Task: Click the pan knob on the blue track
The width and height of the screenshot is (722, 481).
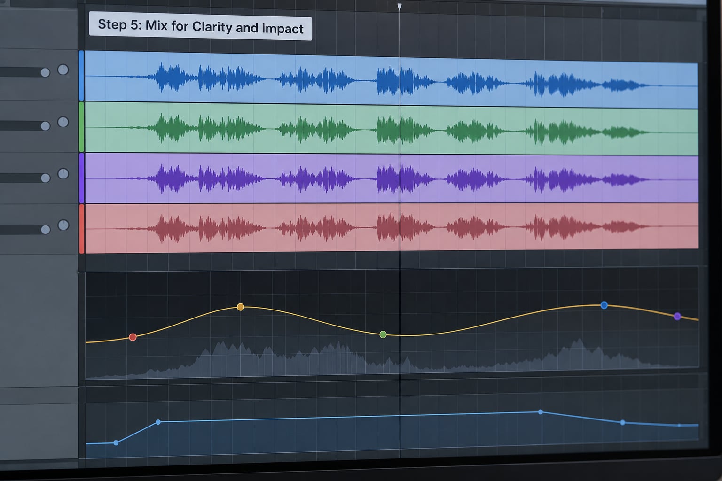Action: pyautogui.click(x=63, y=70)
